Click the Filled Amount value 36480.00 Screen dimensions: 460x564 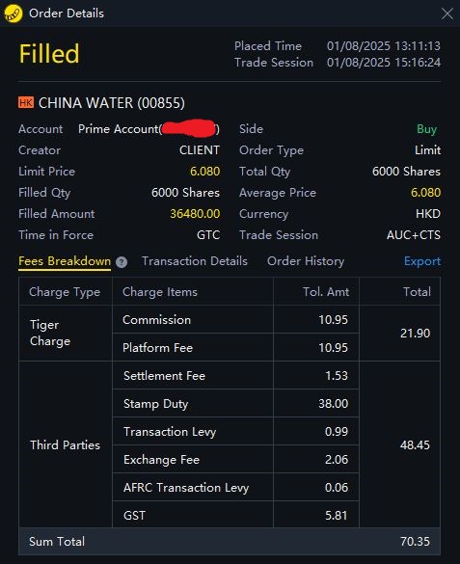point(195,214)
